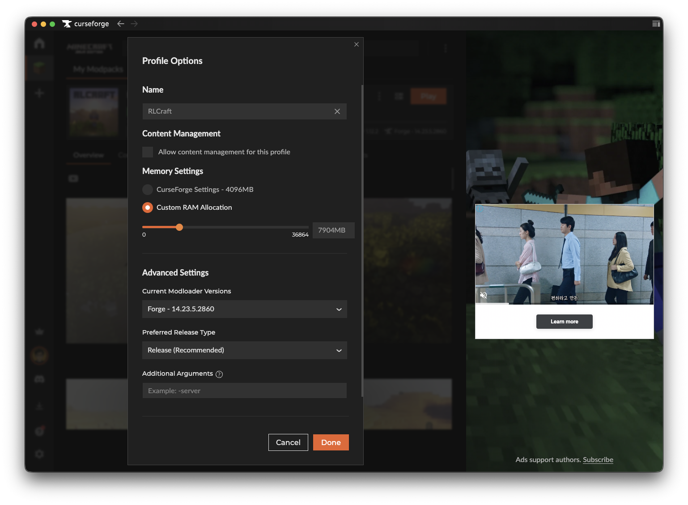Click the download icon in the sidebar

[39, 406]
